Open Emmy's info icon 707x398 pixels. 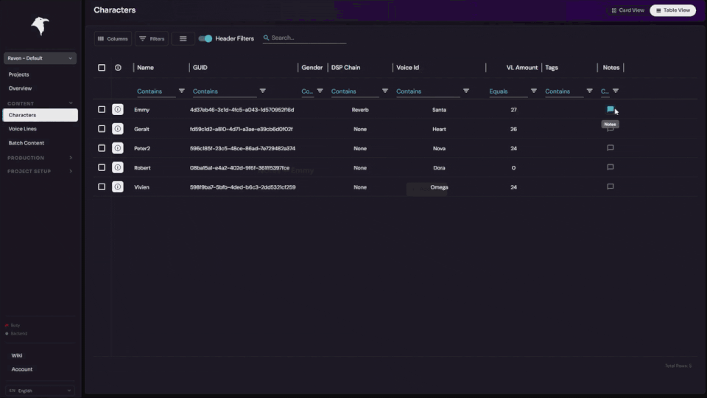pyautogui.click(x=118, y=110)
